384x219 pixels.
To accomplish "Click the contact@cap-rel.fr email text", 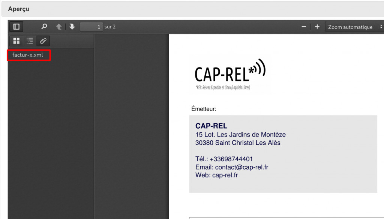I will point(242,167).
